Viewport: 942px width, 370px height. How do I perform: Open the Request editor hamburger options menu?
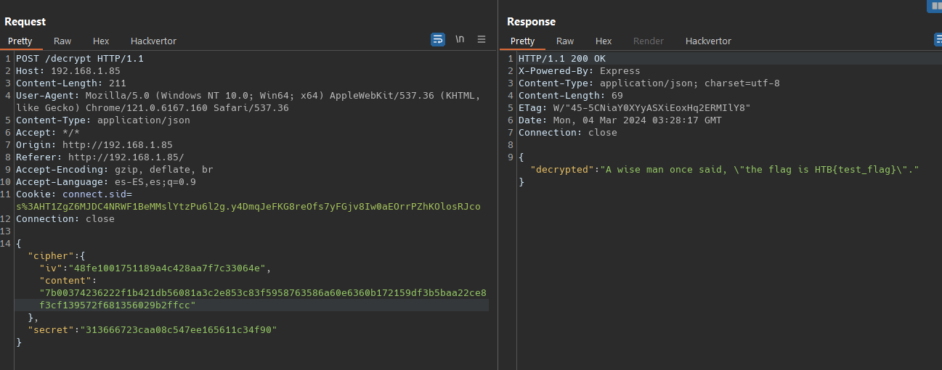tap(482, 39)
